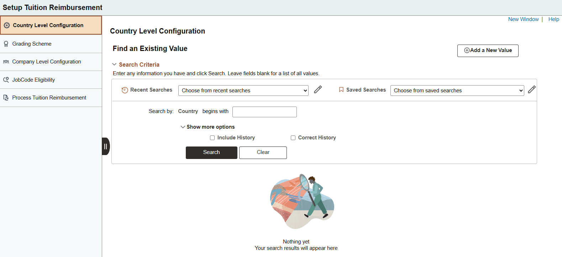Open Company Level Configuration menu item
This screenshot has height=257, width=562.
[x=51, y=62]
